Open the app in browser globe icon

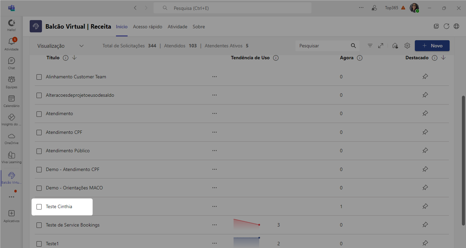coord(456,26)
